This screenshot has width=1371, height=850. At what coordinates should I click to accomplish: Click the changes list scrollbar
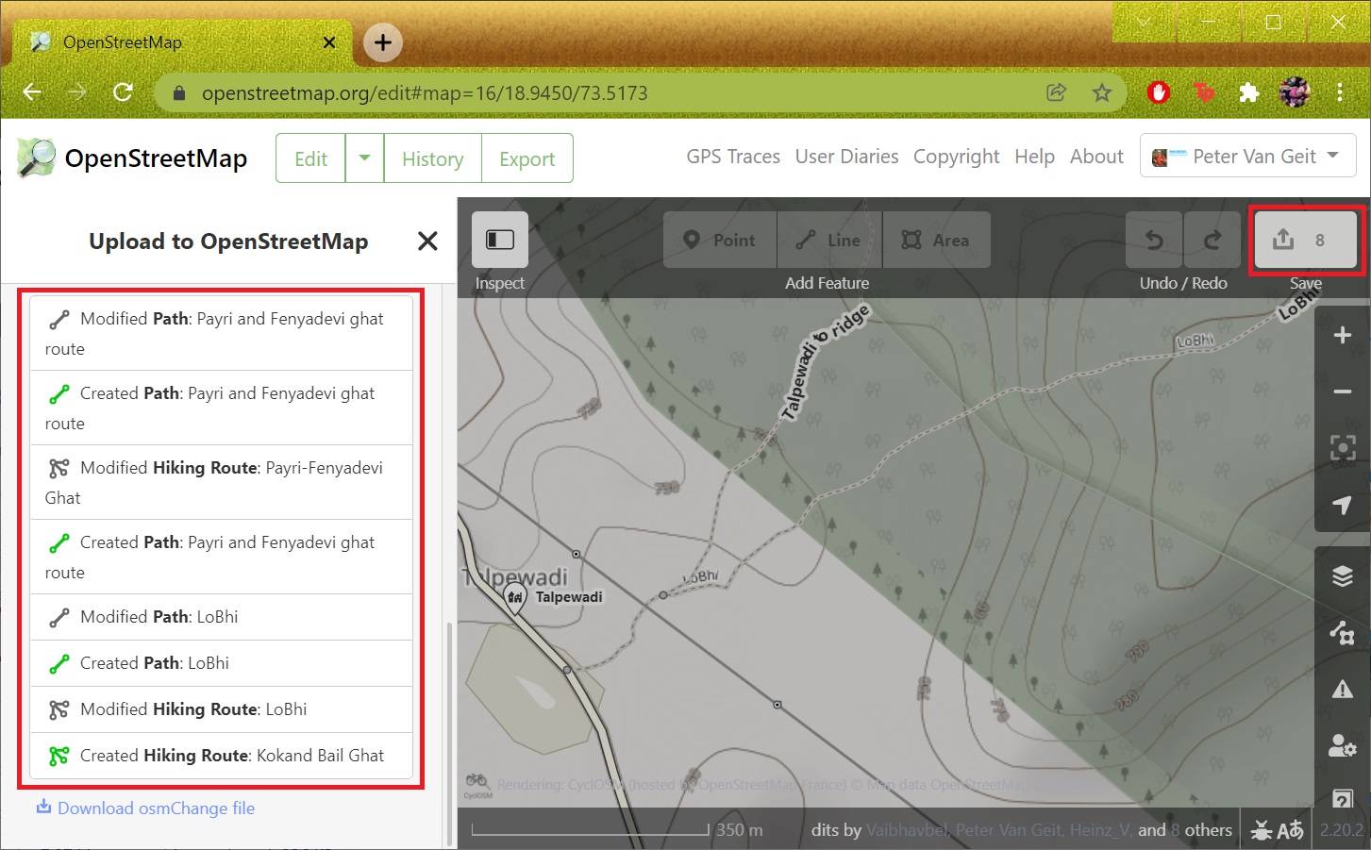pos(449,734)
